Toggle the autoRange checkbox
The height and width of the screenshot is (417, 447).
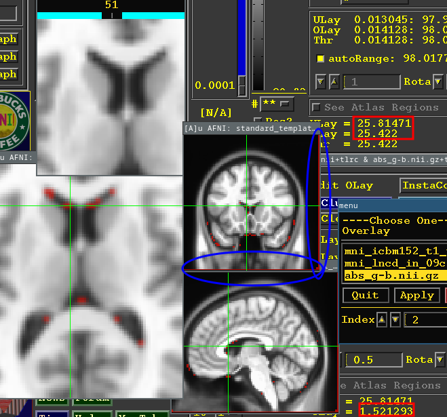click(321, 59)
